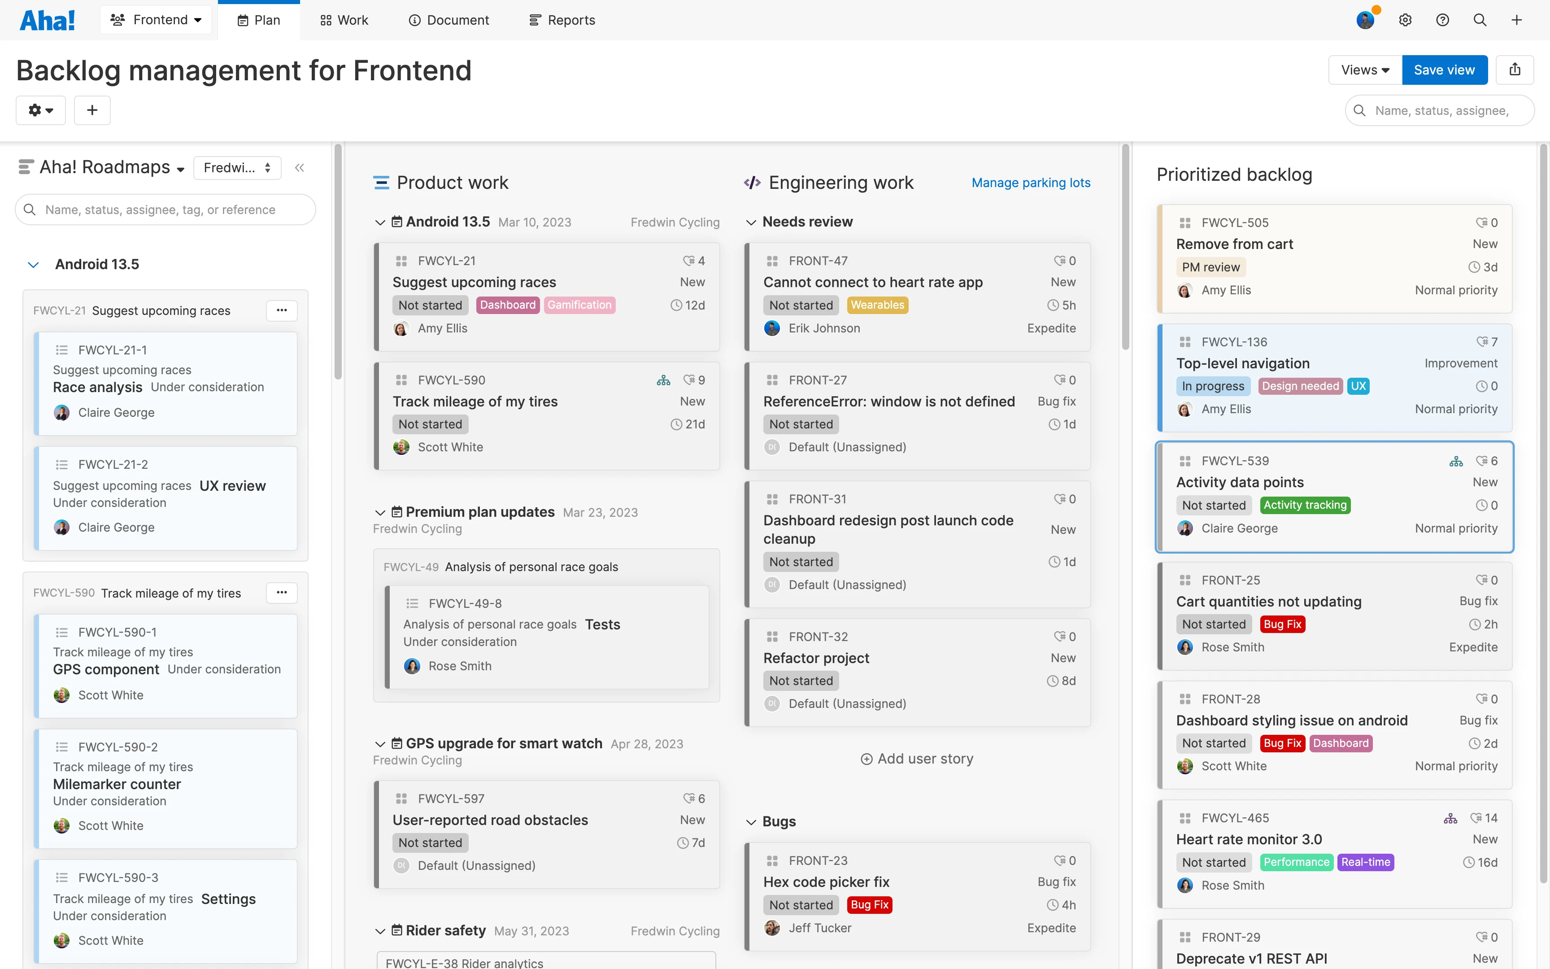Open user avatar profile menu
The image size is (1550, 969).
point(1365,20)
